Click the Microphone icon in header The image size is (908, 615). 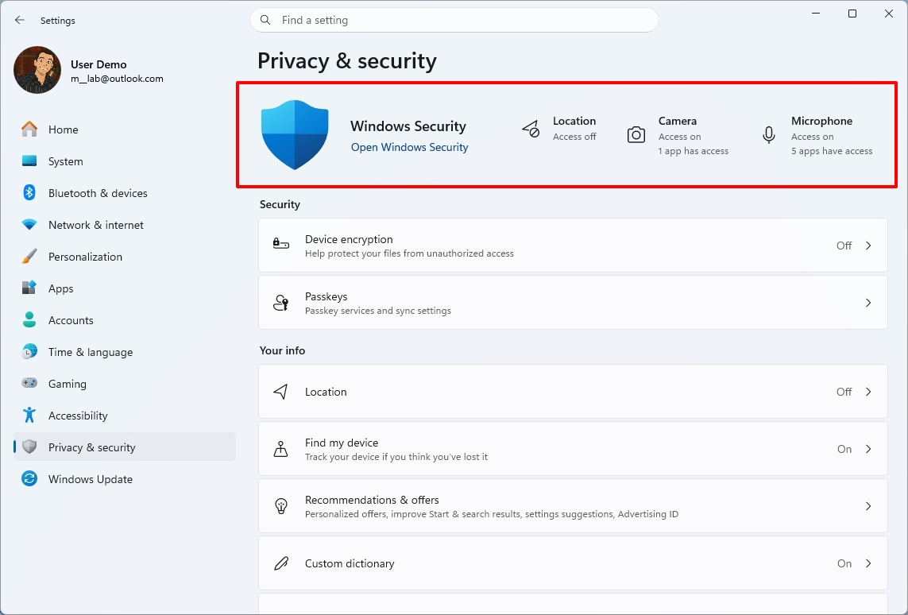(x=768, y=135)
